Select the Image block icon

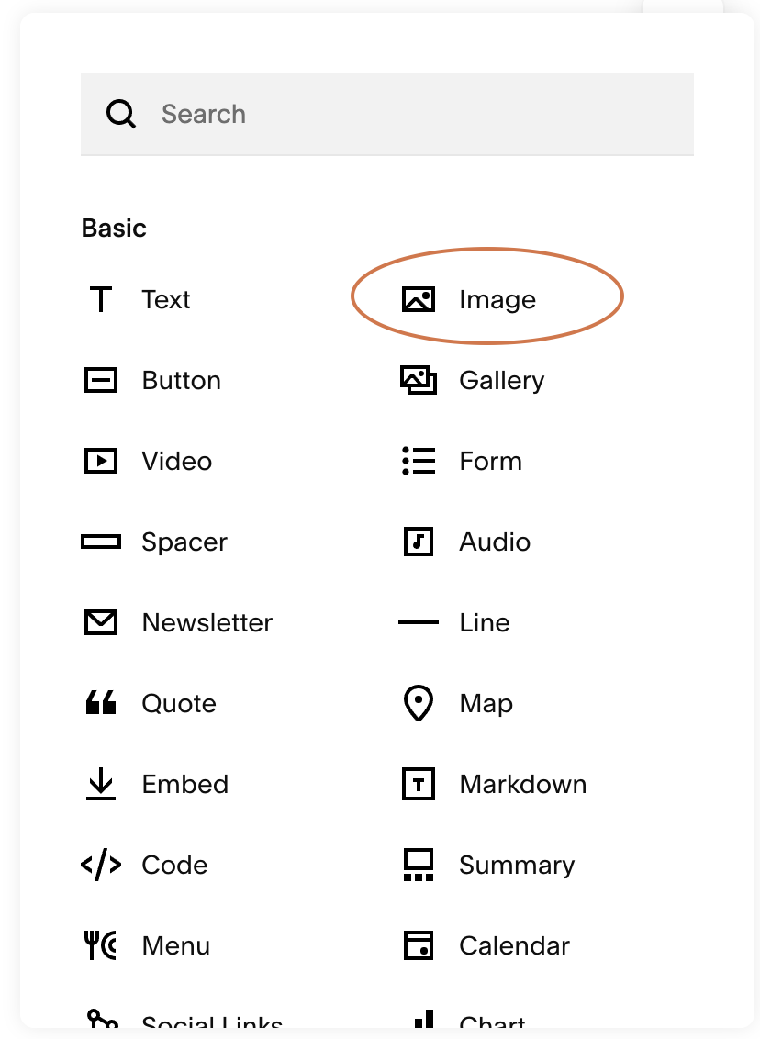tap(419, 298)
